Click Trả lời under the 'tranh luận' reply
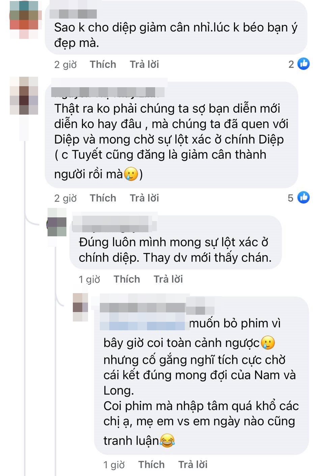Image resolution: width=319 pixels, height=476 pixels. 193,465
